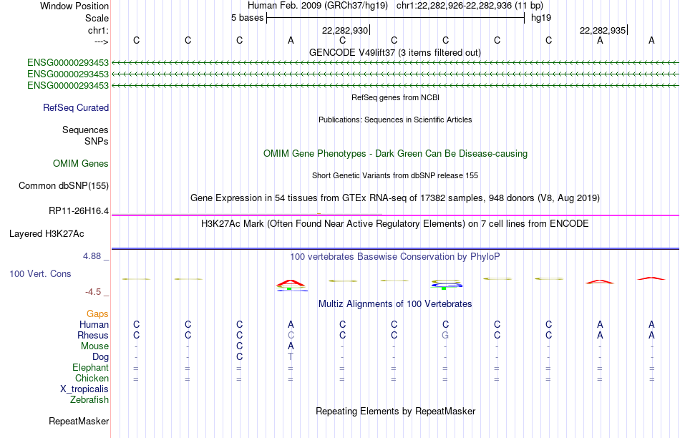Select the Human species row label
The image size is (680, 438).
[x=94, y=324]
